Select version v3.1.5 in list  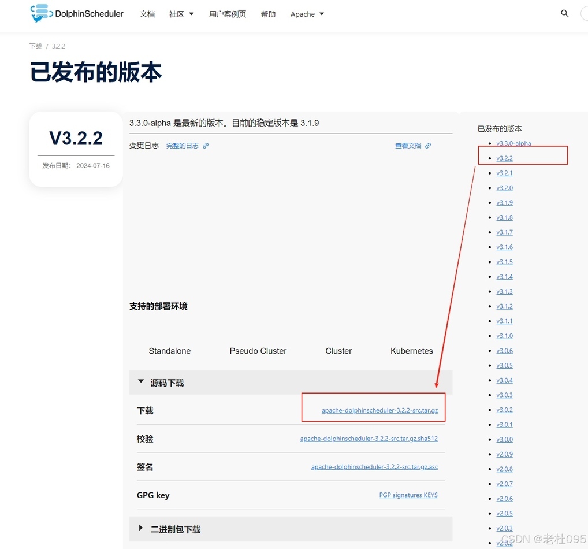(504, 262)
